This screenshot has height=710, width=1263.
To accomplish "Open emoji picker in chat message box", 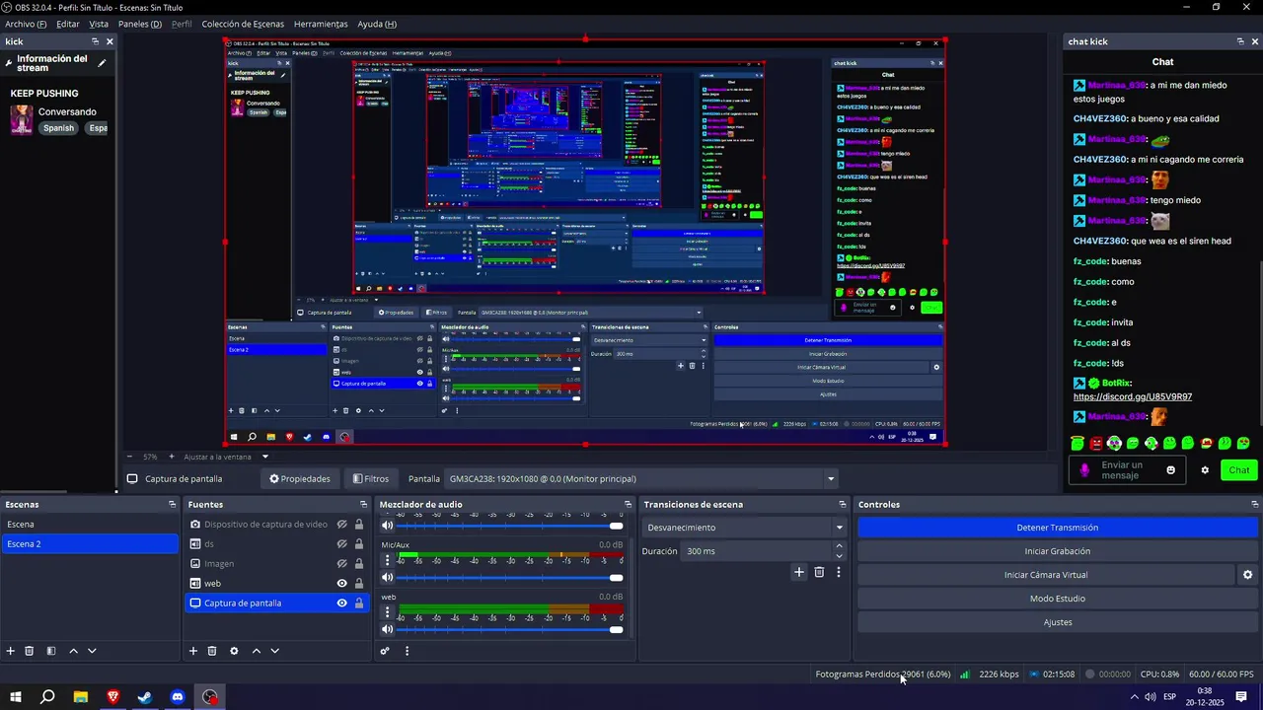I will tap(1171, 470).
